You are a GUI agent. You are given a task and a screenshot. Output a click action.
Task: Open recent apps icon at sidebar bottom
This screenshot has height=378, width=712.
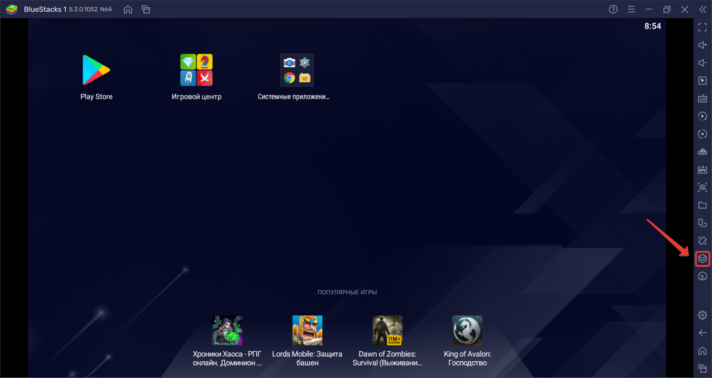(x=703, y=368)
